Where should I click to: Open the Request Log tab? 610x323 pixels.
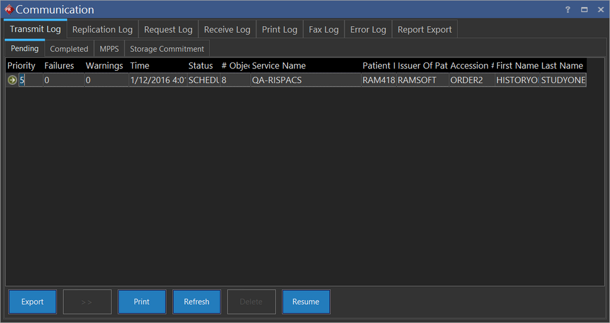(168, 30)
